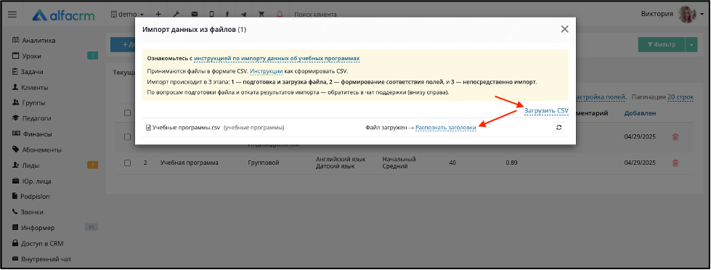This screenshot has height=270, width=711.
Task: Open Звонки in the sidebar
Action: click(28, 211)
